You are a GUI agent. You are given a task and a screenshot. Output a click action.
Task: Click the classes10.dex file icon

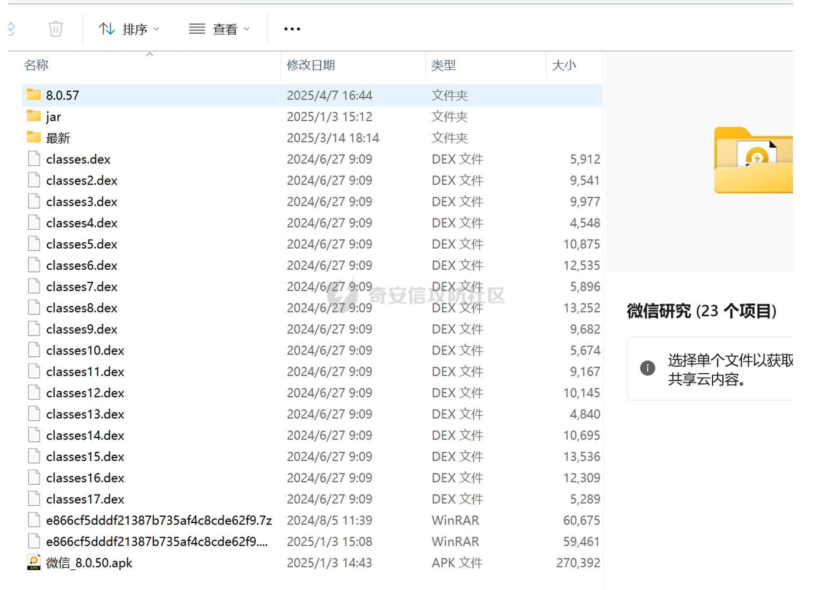pyautogui.click(x=34, y=350)
